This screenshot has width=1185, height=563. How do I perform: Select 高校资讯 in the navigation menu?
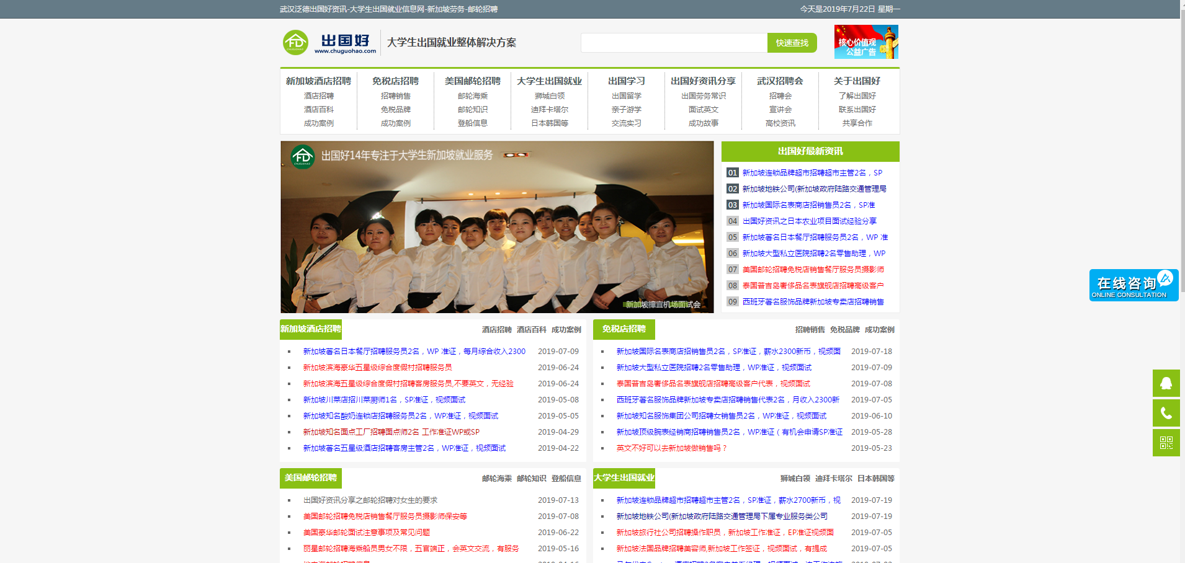[780, 123]
